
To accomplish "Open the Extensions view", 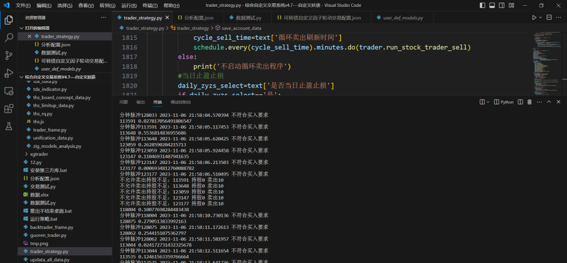I will coord(9,108).
